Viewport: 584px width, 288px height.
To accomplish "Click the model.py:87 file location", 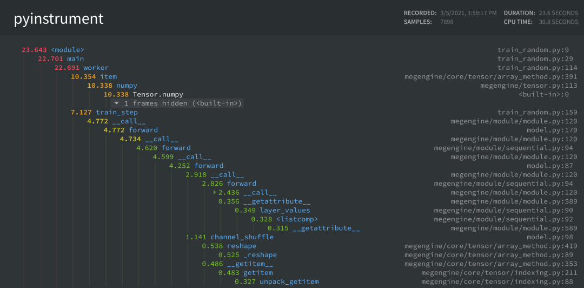I will [x=550, y=166].
